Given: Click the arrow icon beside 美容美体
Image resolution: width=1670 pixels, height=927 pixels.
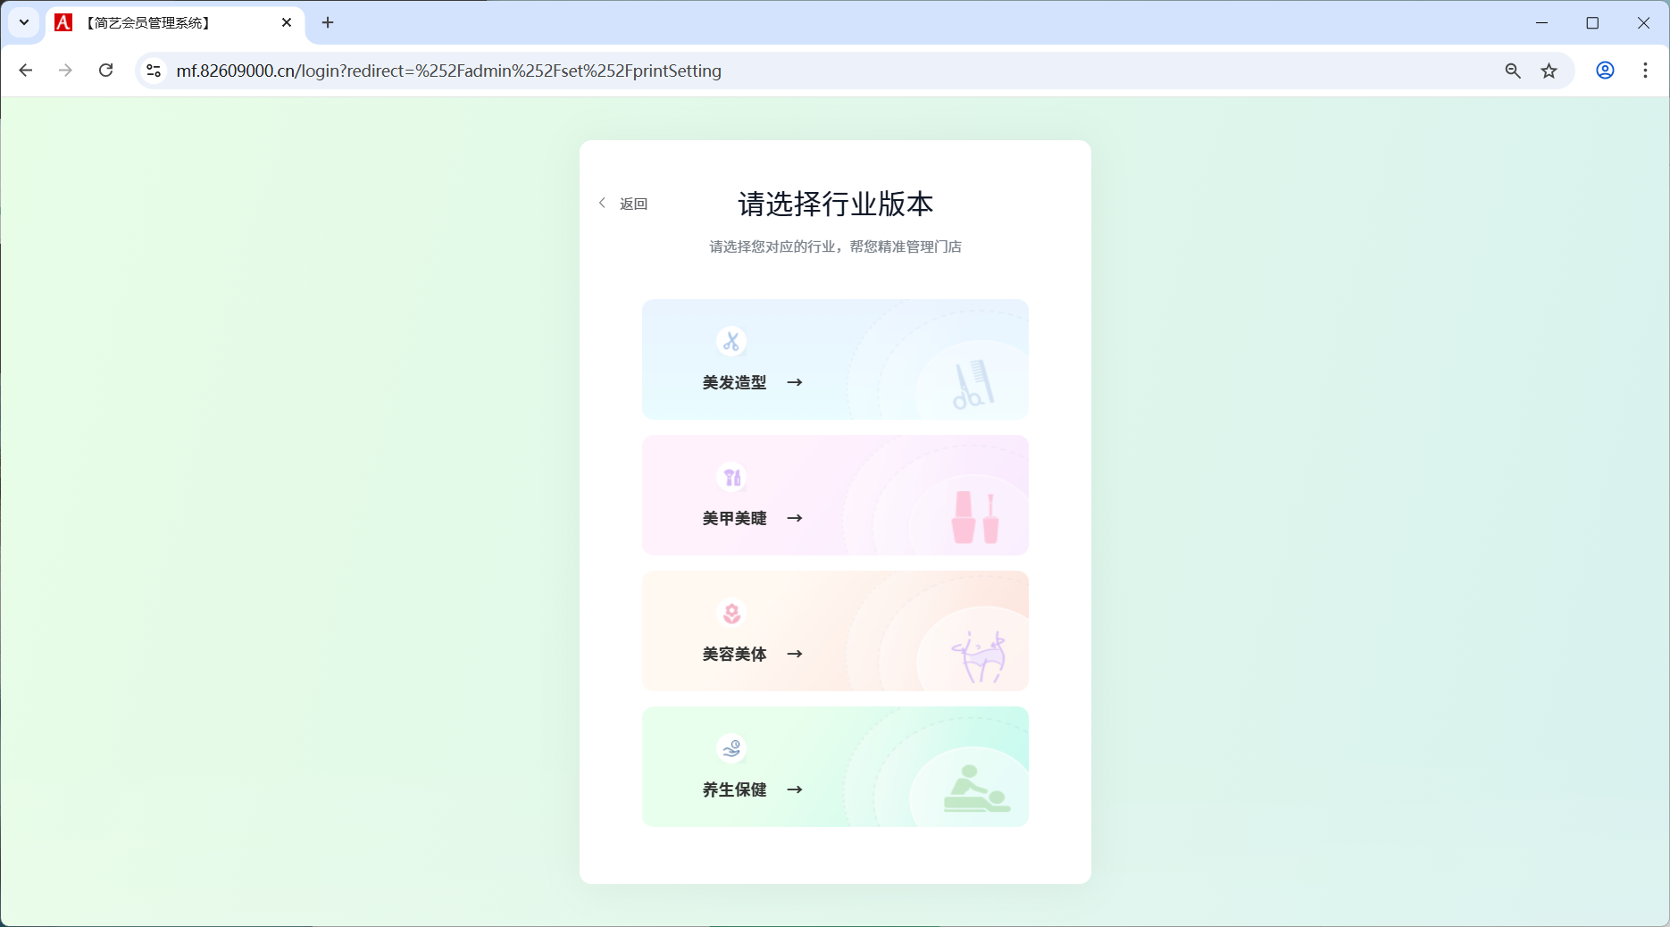Looking at the screenshot, I should pyautogui.click(x=795, y=654).
